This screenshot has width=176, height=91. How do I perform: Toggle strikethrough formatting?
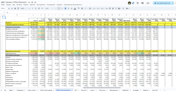(72, 8)
